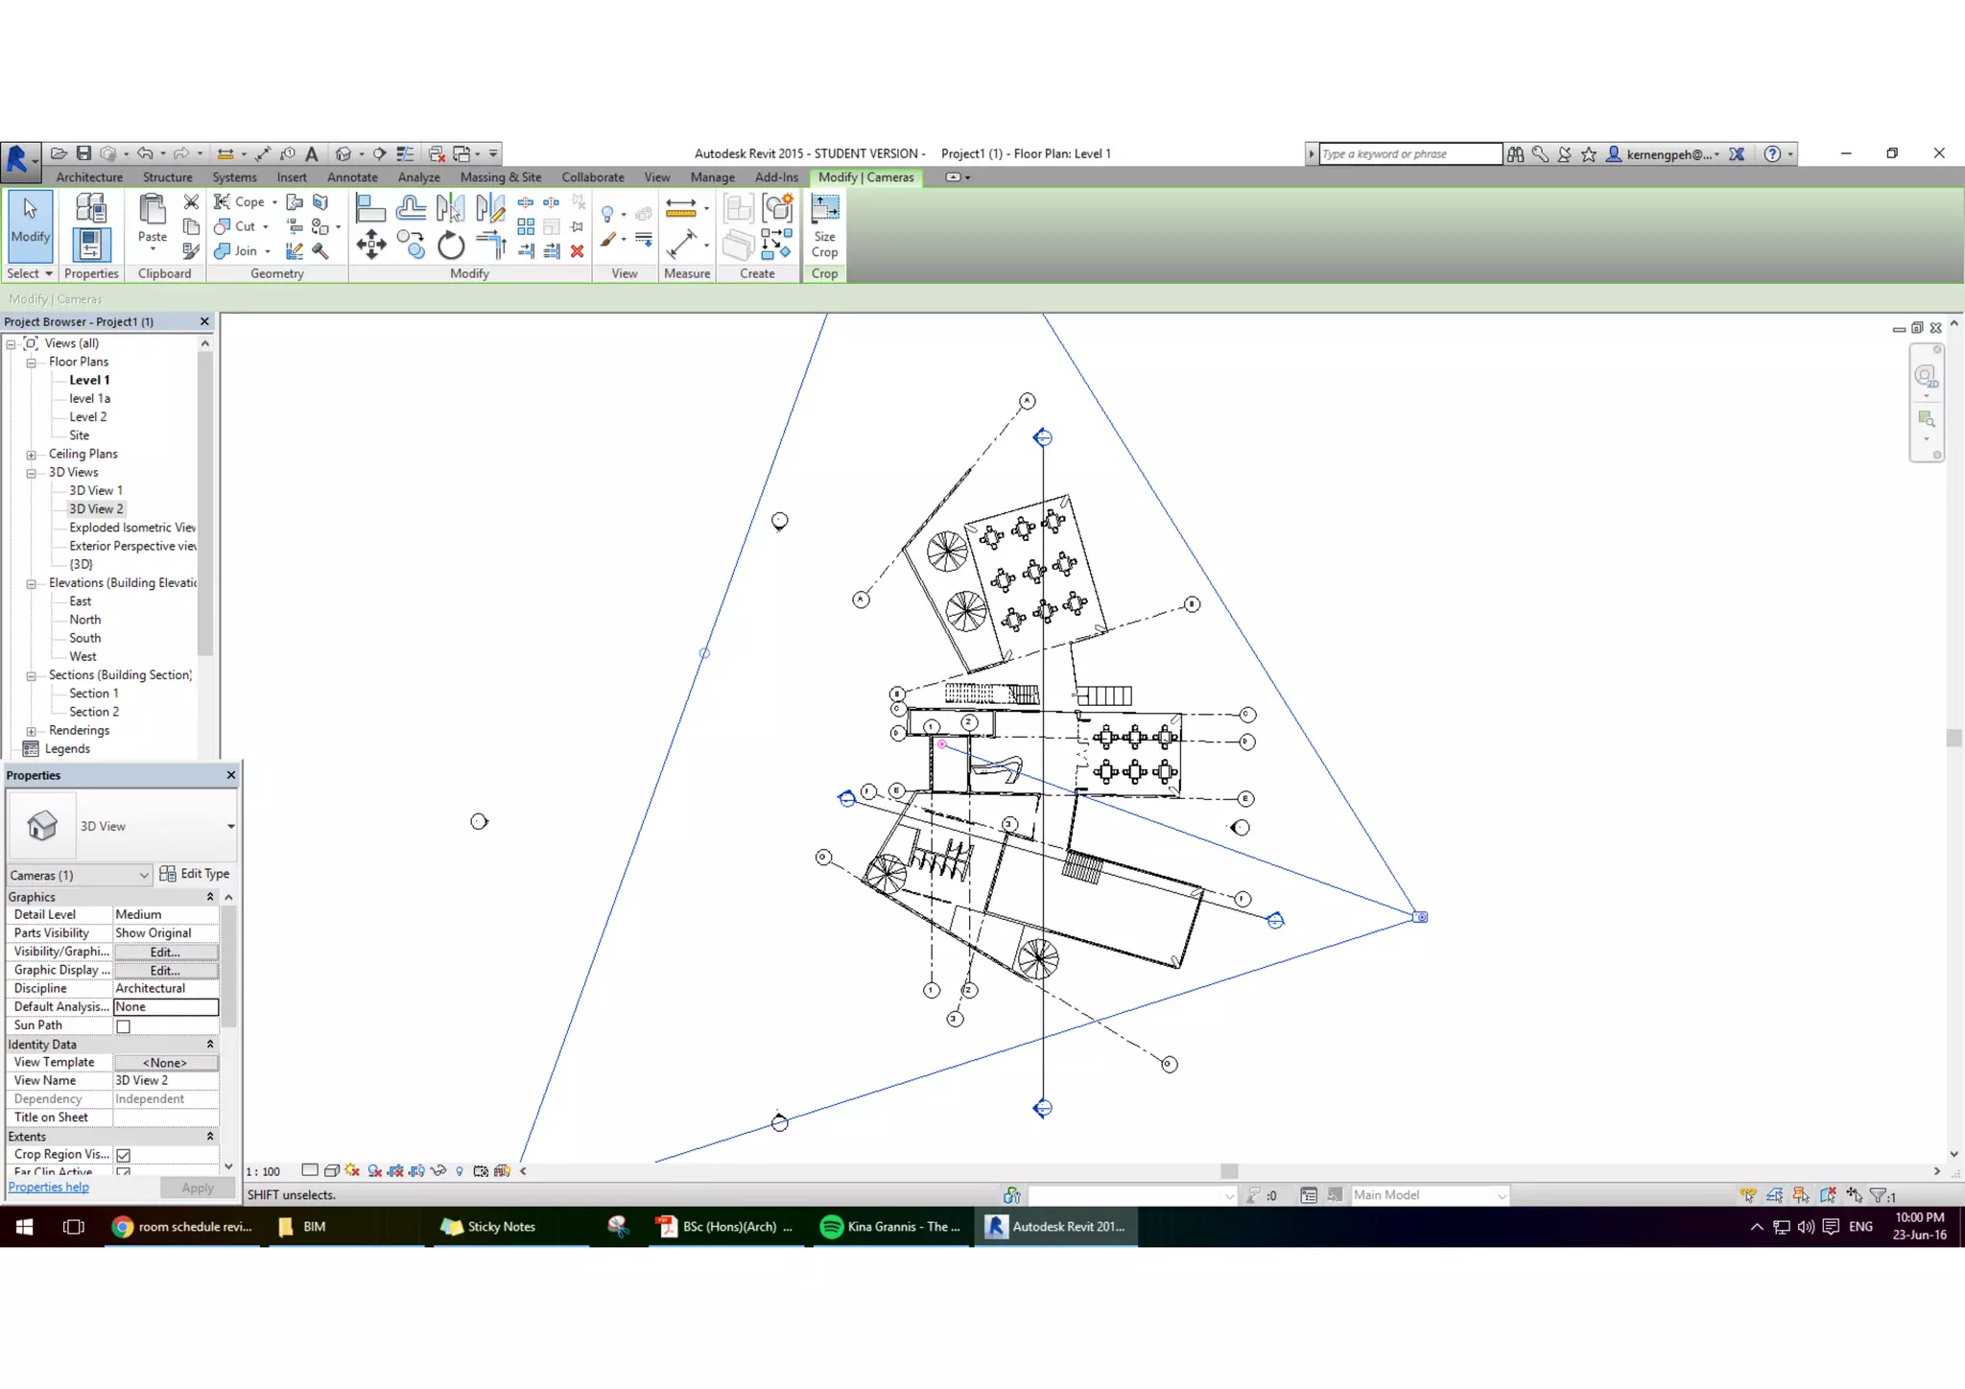
Task: Select the Align tool icon
Action: coord(369,207)
